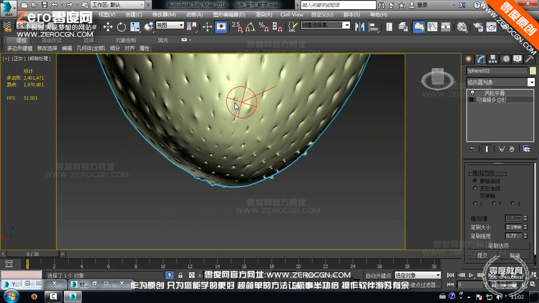This screenshot has width=539, height=303.
Task: Open the Mirror tool
Action: [x=360, y=27]
